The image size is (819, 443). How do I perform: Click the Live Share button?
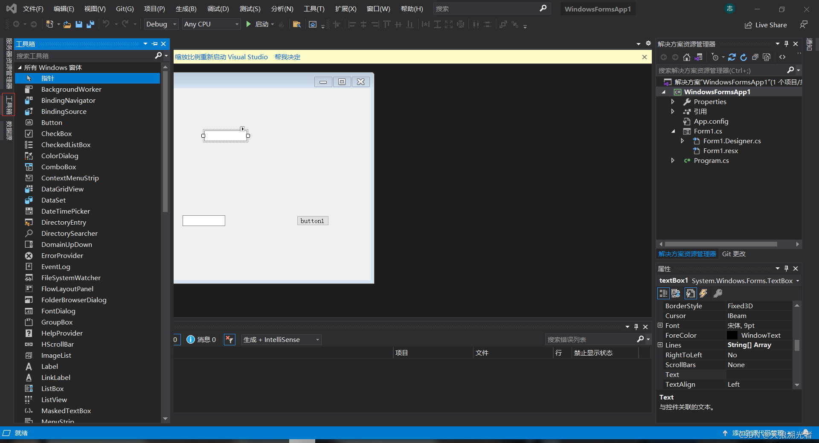pos(766,25)
